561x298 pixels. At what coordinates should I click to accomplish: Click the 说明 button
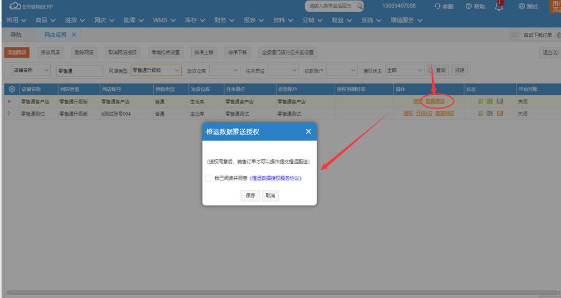460,70
